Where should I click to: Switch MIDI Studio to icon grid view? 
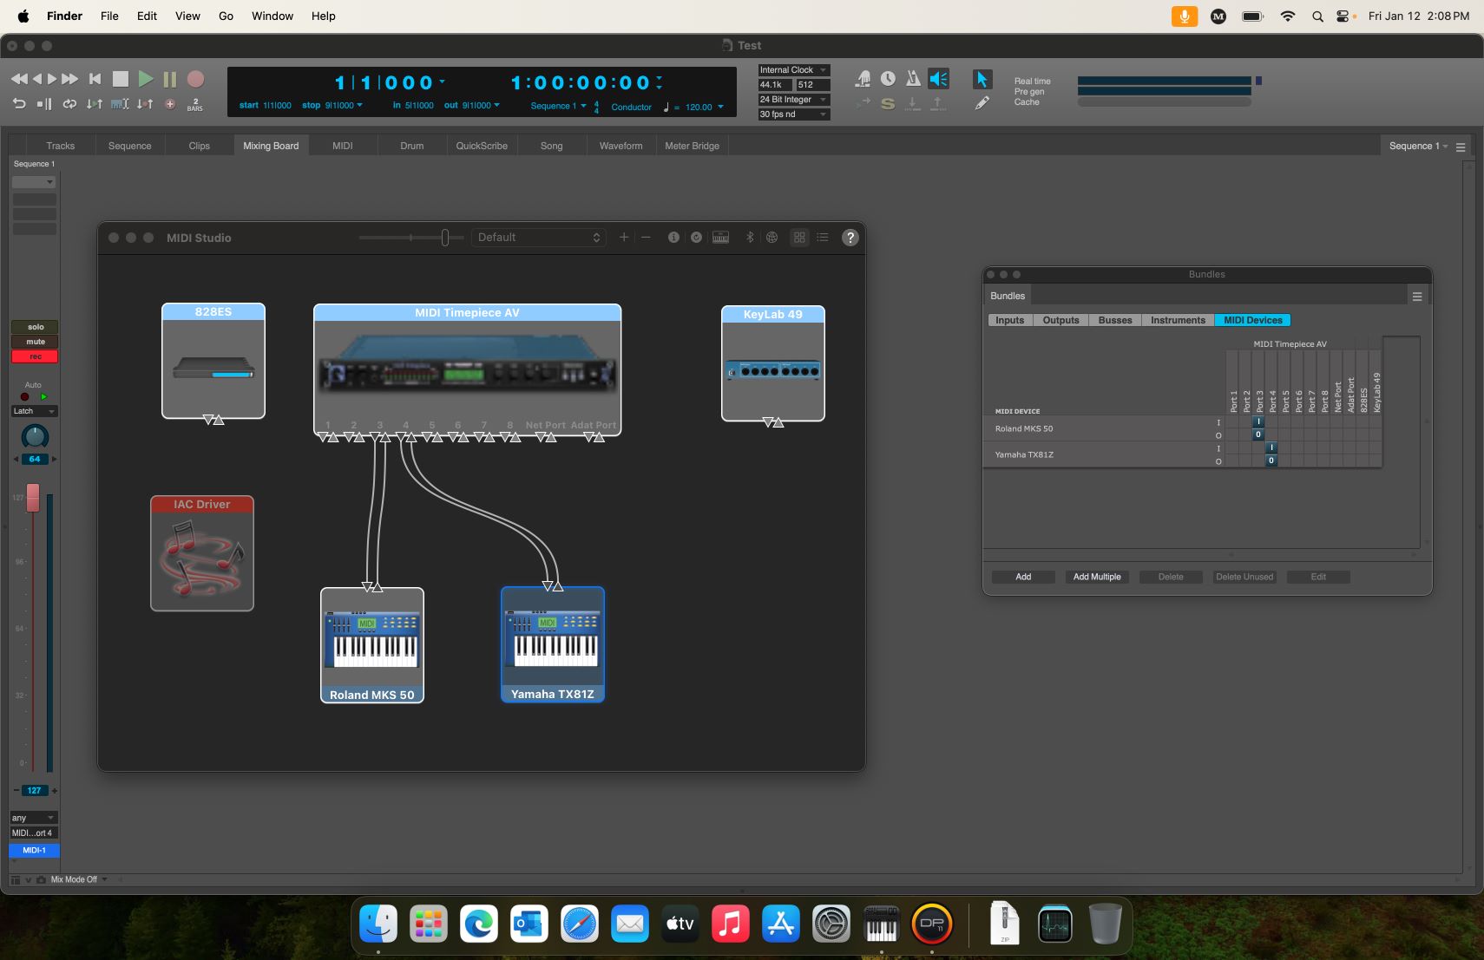[x=799, y=237]
